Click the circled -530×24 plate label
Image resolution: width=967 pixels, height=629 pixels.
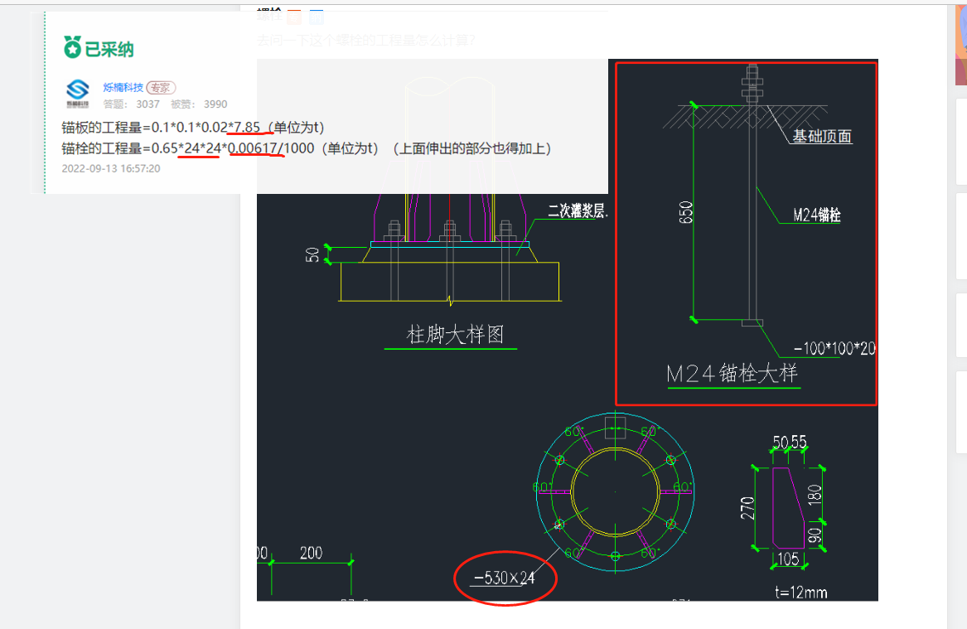tap(504, 578)
